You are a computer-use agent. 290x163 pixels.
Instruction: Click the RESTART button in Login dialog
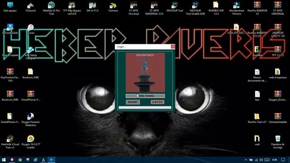point(133,102)
